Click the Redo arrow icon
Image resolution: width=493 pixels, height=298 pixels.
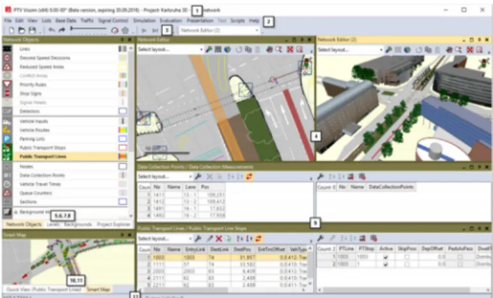[x=62, y=30]
